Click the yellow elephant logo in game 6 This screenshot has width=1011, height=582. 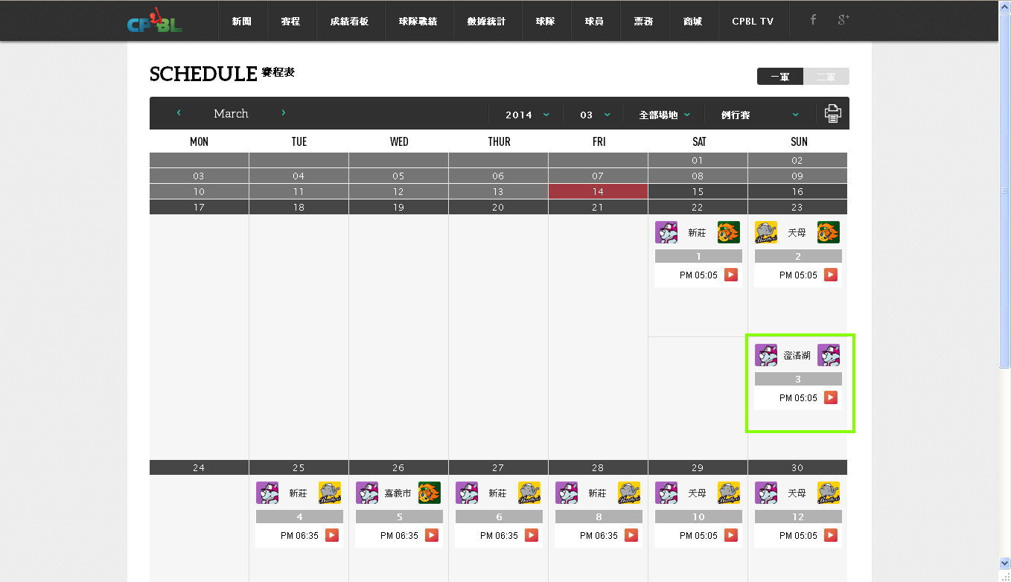point(529,493)
